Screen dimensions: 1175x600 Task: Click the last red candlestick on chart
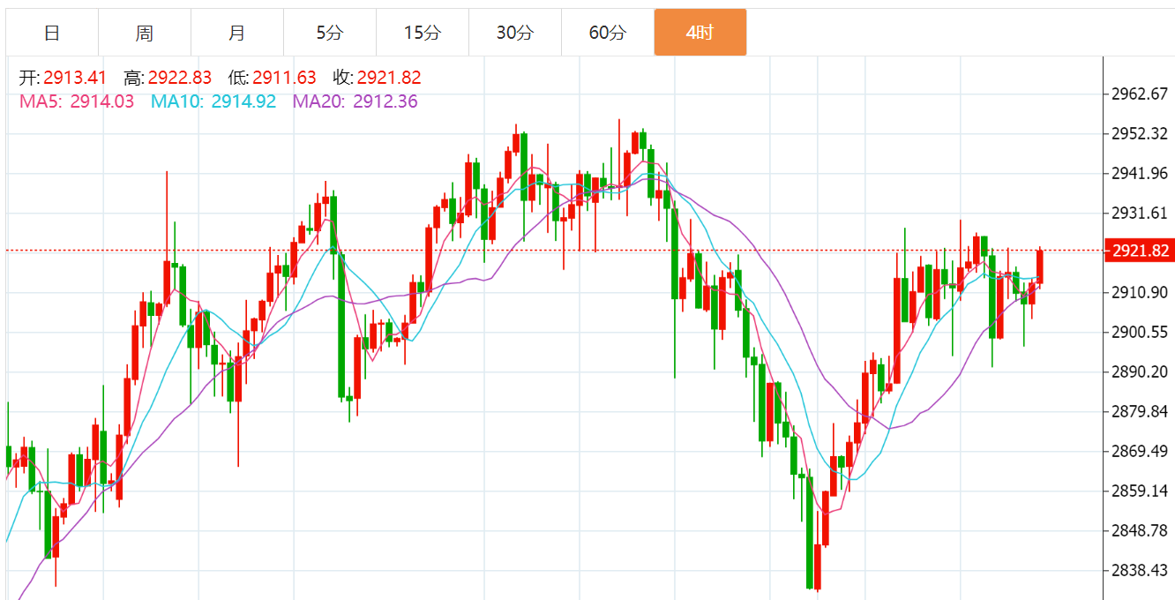click(x=1040, y=267)
